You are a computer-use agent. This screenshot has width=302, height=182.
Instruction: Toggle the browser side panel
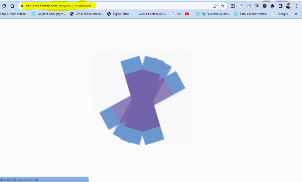click(280, 6)
